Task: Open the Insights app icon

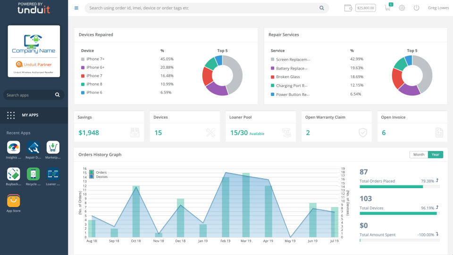Action: click(14, 148)
